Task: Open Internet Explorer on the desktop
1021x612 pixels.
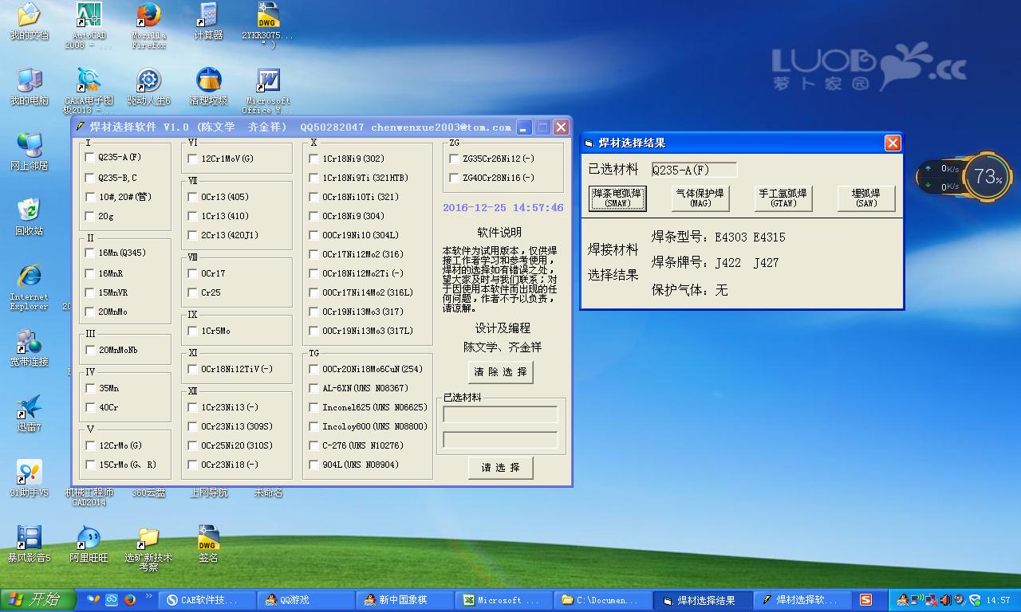Action: (29, 275)
